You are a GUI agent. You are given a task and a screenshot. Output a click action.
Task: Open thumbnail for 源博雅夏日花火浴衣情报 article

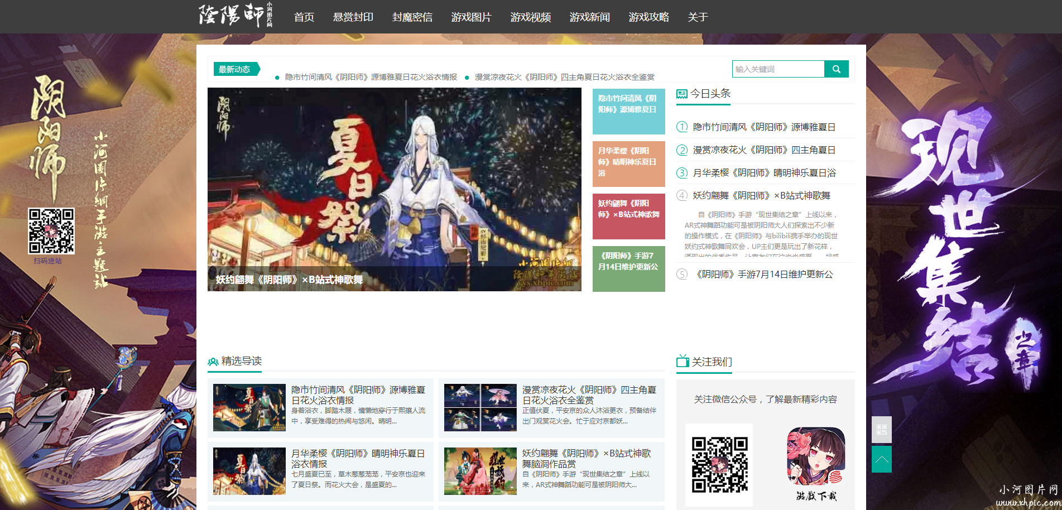click(x=249, y=407)
